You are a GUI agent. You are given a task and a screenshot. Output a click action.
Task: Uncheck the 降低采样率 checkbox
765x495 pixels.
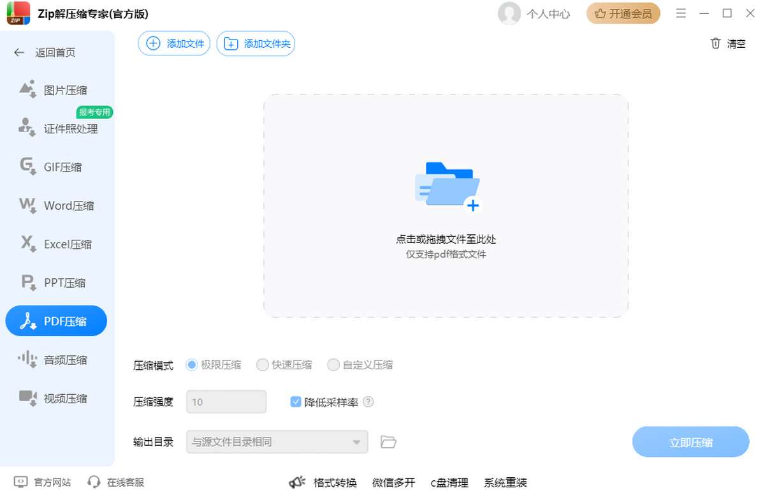pos(296,402)
